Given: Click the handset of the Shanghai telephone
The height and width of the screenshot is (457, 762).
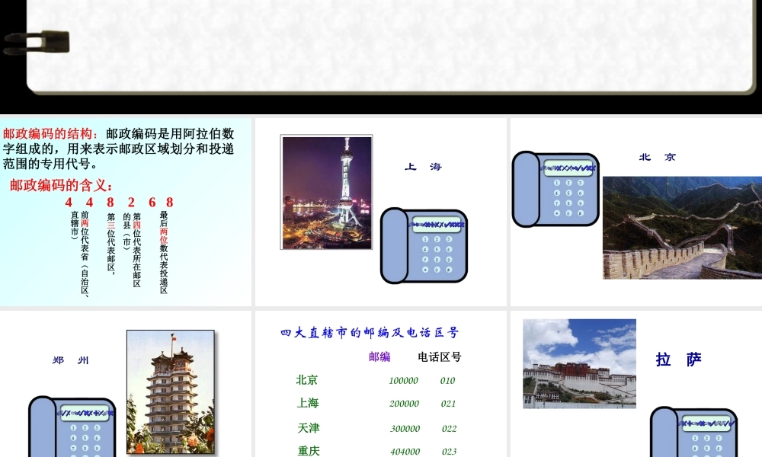Looking at the screenshot, I should [x=395, y=251].
